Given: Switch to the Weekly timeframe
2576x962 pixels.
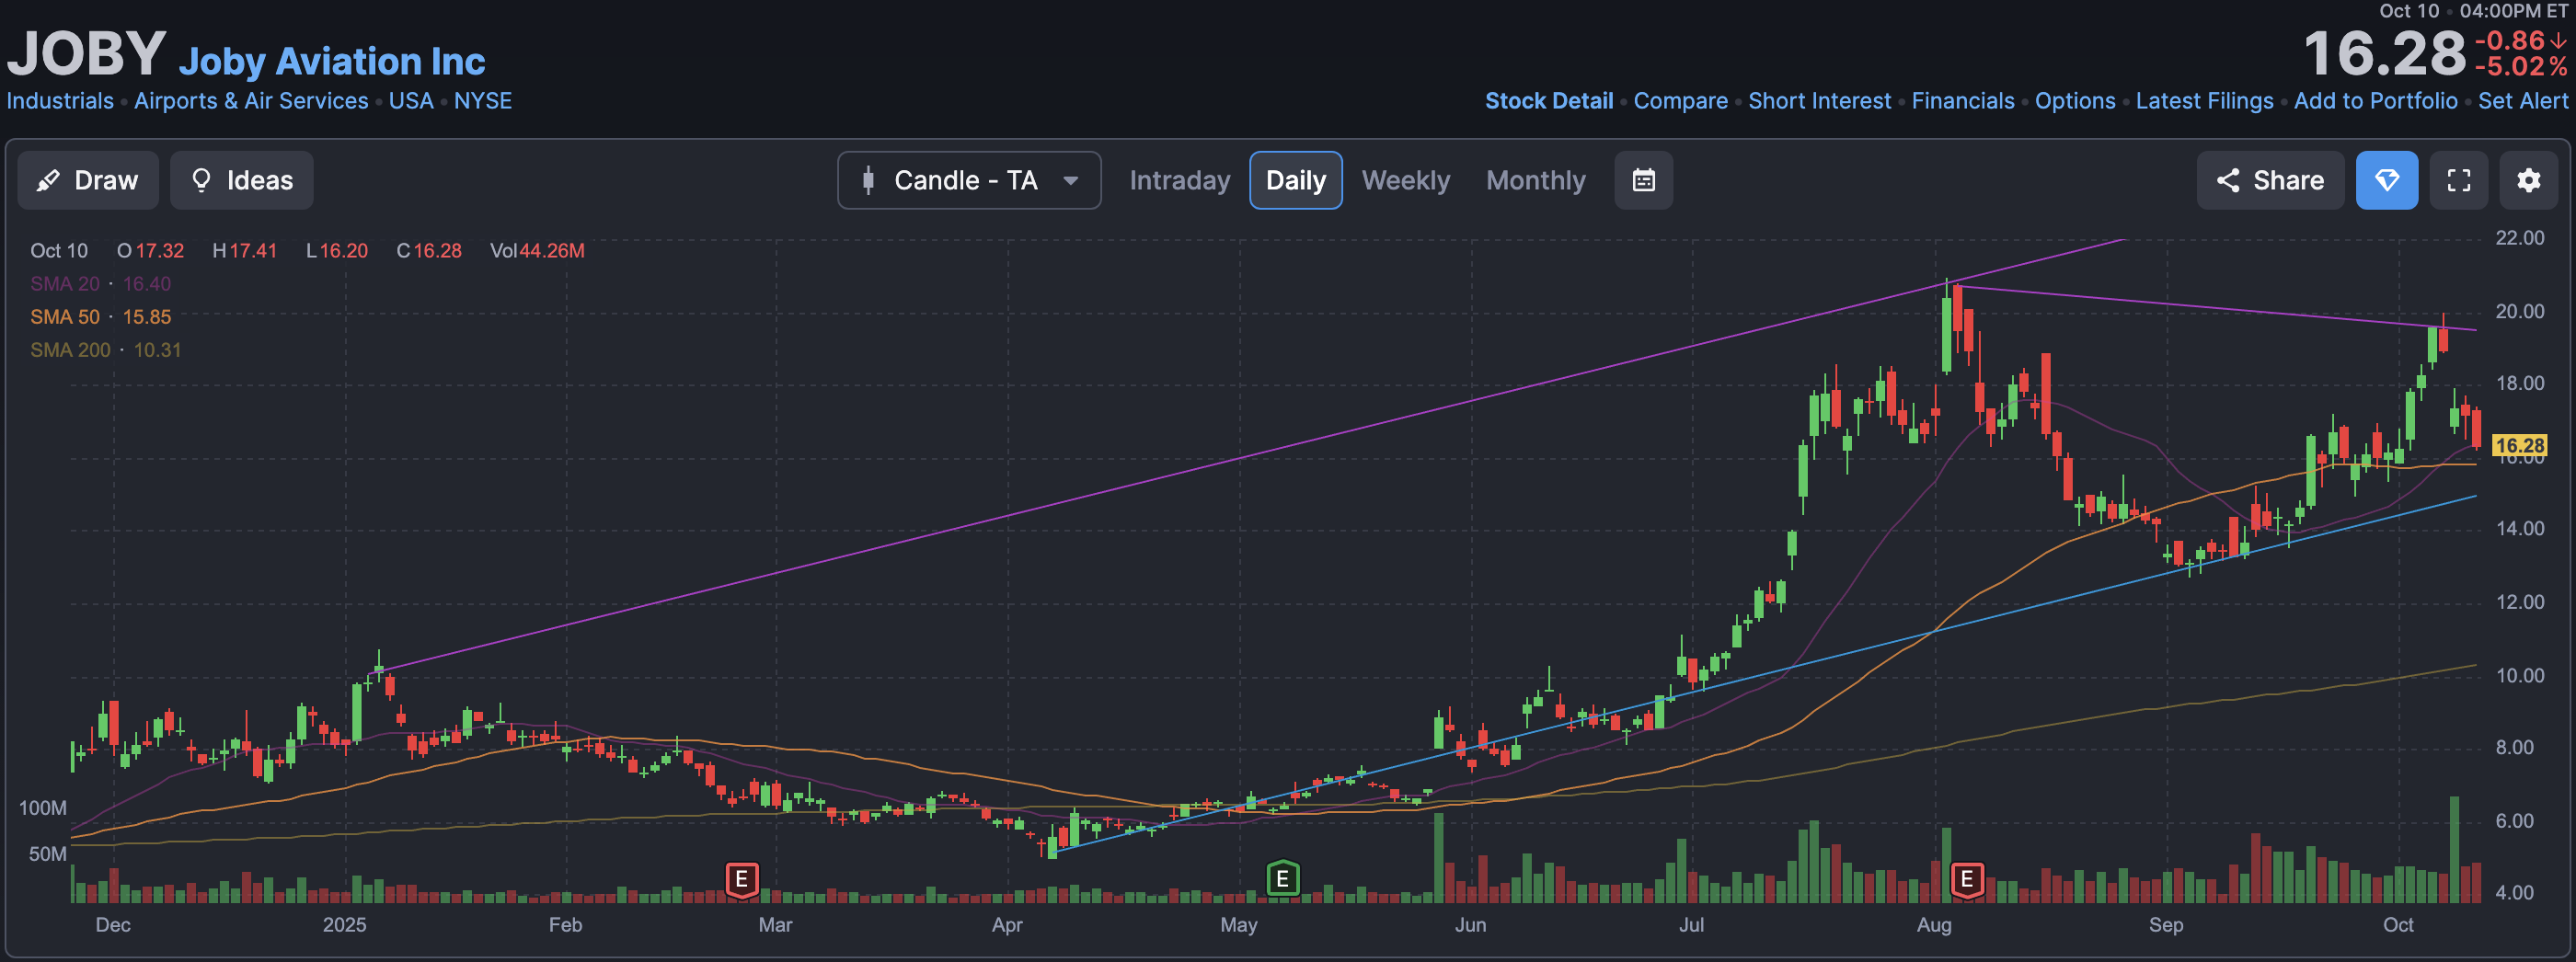Looking at the screenshot, I should 1405,180.
